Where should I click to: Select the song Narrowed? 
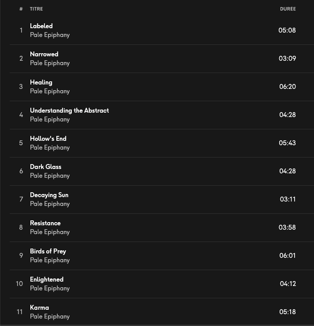(x=44, y=54)
